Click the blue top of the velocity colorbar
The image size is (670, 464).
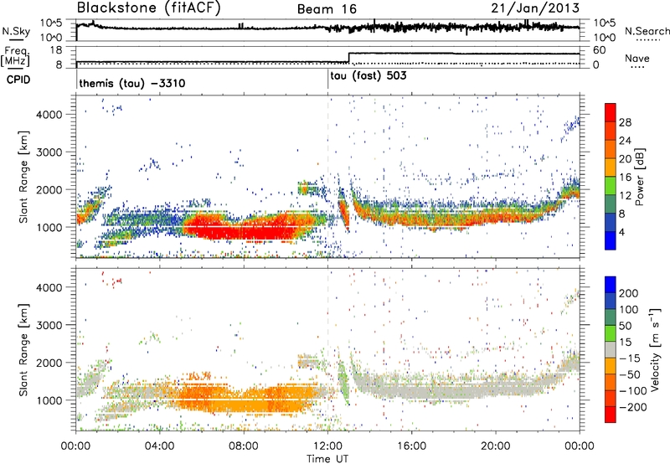pyautogui.click(x=611, y=285)
